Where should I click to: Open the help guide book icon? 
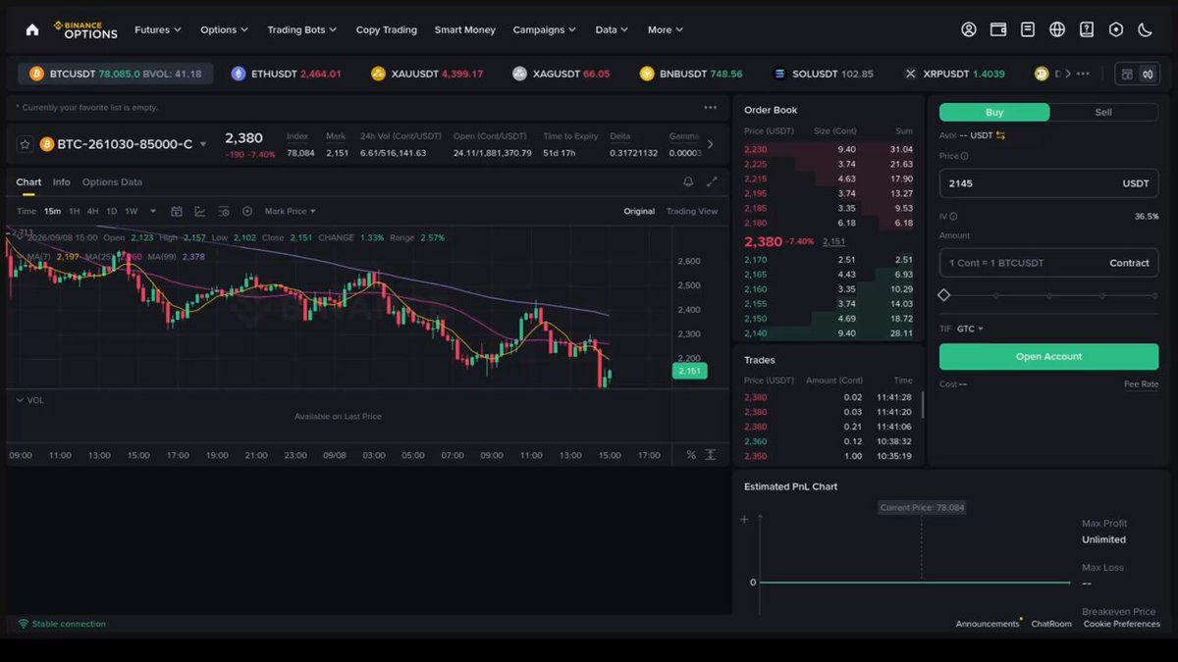pyautogui.click(x=1087, y=29)
